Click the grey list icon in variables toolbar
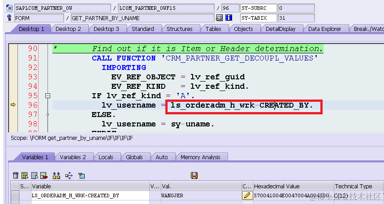This screenshot has width=384, height=204. click(x=35, y=175)
